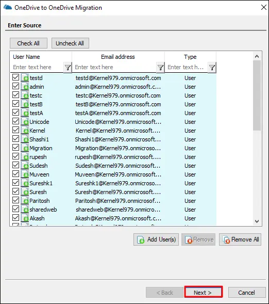Click the scrollbar down arrow
Image resolution: width=269 pixels, height=304 pixels.
257,221
